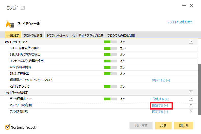Toggle SSL 中間者攻撃の検出 switch

(x=110, y=48)
